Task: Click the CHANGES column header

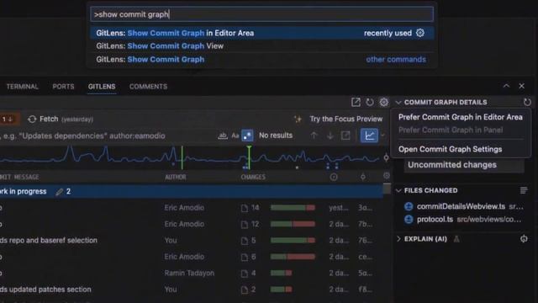Action: point(253,177)
